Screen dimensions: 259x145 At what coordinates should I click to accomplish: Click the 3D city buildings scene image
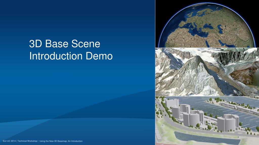click(207, 121)
